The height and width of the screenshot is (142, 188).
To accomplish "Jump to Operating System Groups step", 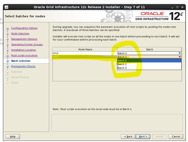I will pyautogui.click(x=27, y=44).
